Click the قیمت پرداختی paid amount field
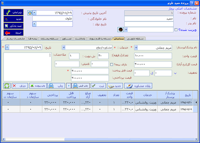Viewport: 200px width, 143px height. [x=90, y=78]
